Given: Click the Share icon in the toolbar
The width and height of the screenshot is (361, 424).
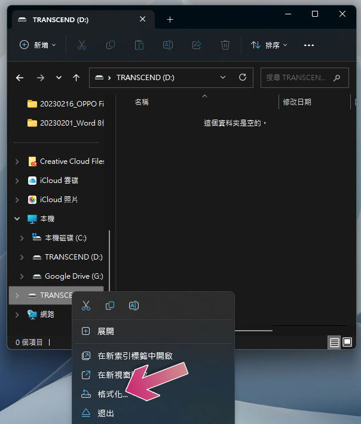Looking at the screenshot, I should (197, 45).
